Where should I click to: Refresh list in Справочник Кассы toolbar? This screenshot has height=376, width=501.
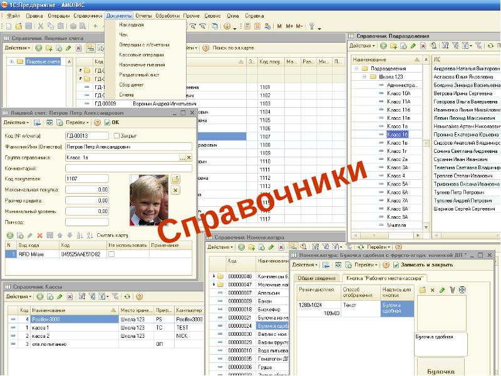pyautogui.click(x=127, y=296)
